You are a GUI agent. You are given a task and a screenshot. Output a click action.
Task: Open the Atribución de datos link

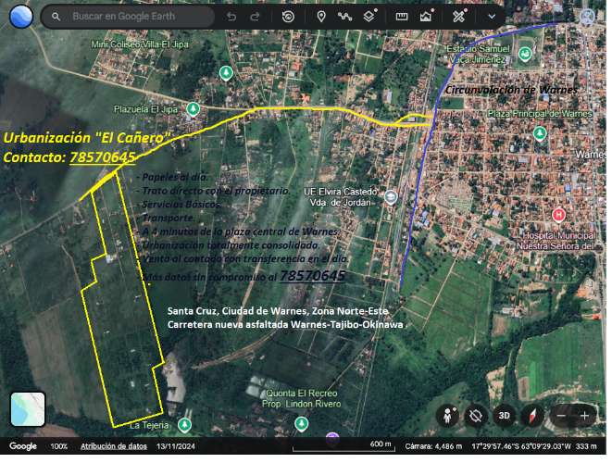[x=113, y=446]
